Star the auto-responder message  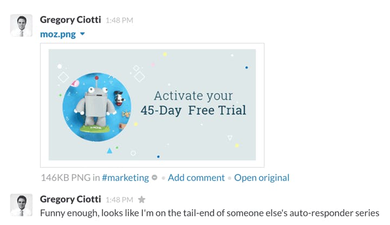point(142,200)
